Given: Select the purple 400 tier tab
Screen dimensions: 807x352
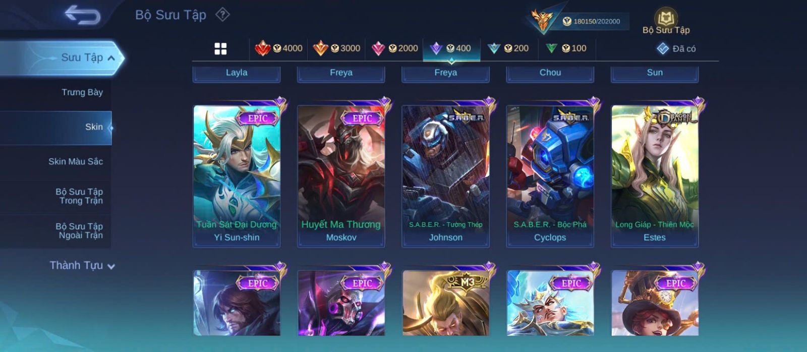Looking at the screenshot, I should [x=451, y=48].
